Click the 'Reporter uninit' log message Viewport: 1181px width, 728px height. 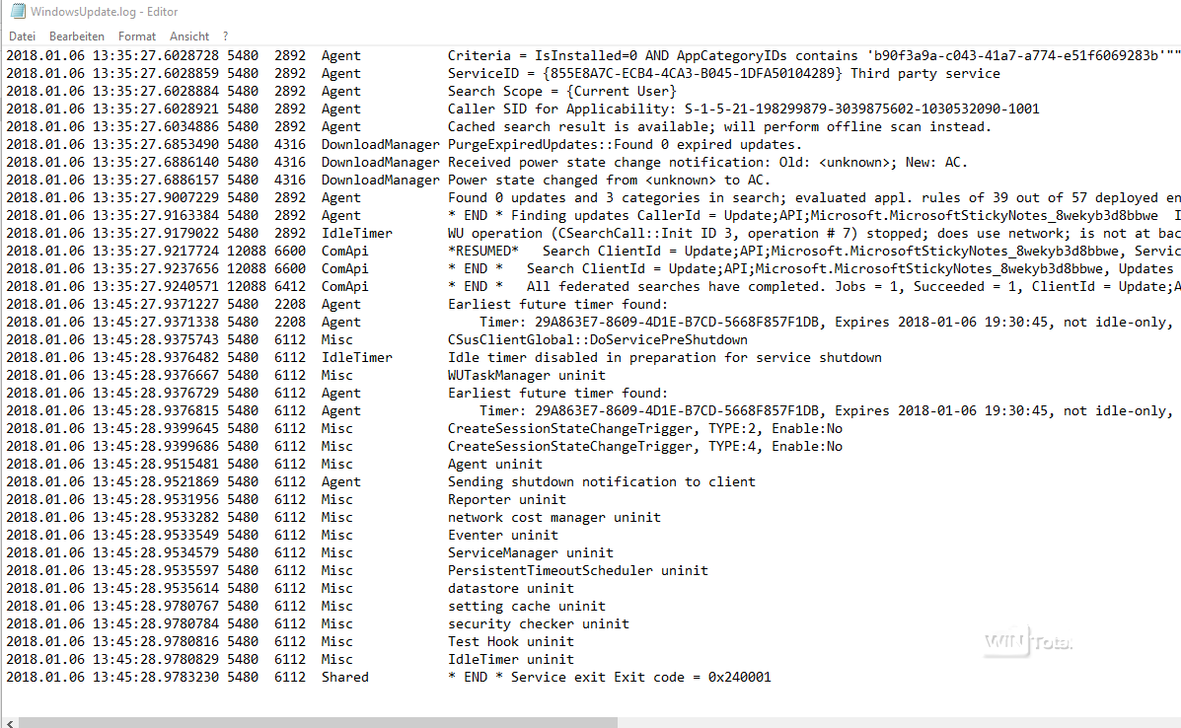pos(506,500)
